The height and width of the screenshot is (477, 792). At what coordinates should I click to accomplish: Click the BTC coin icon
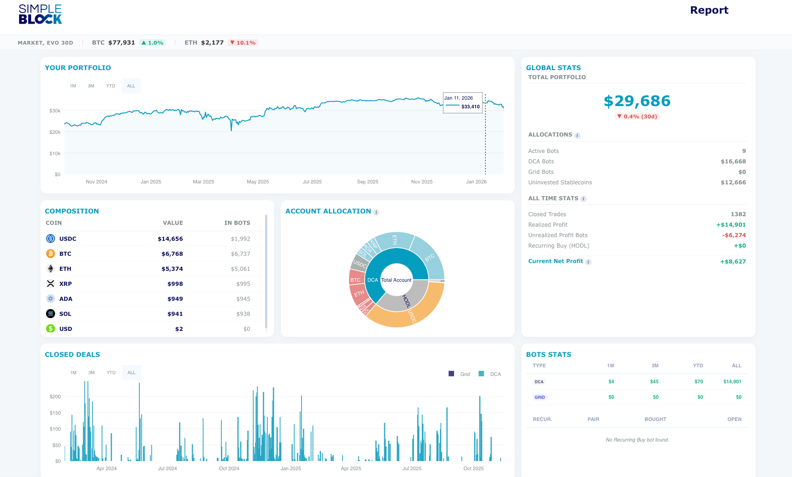coord(51,254)
